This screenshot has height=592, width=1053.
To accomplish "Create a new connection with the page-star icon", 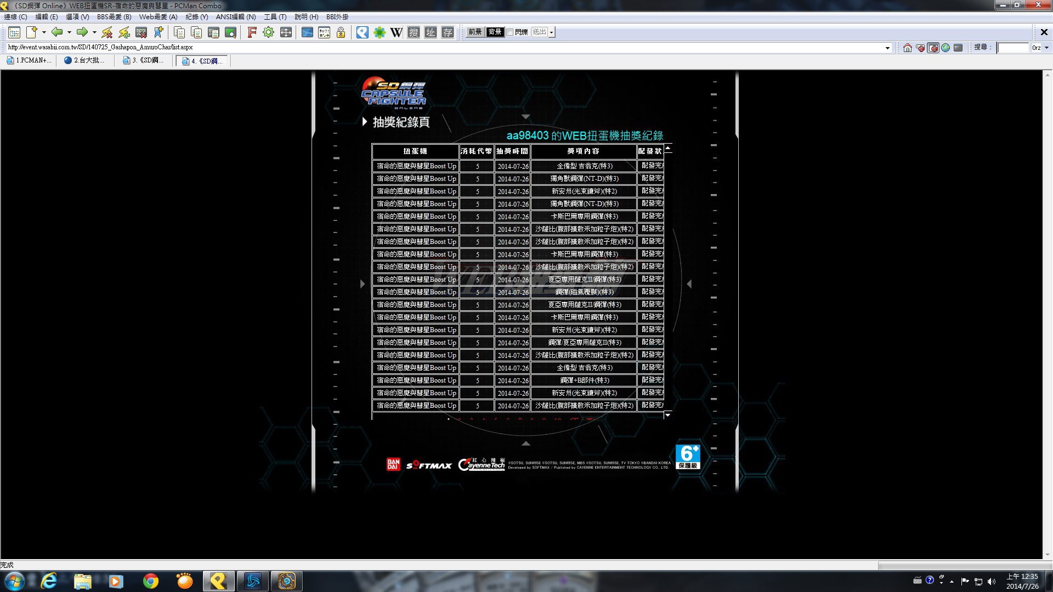I will pos(32,32).
